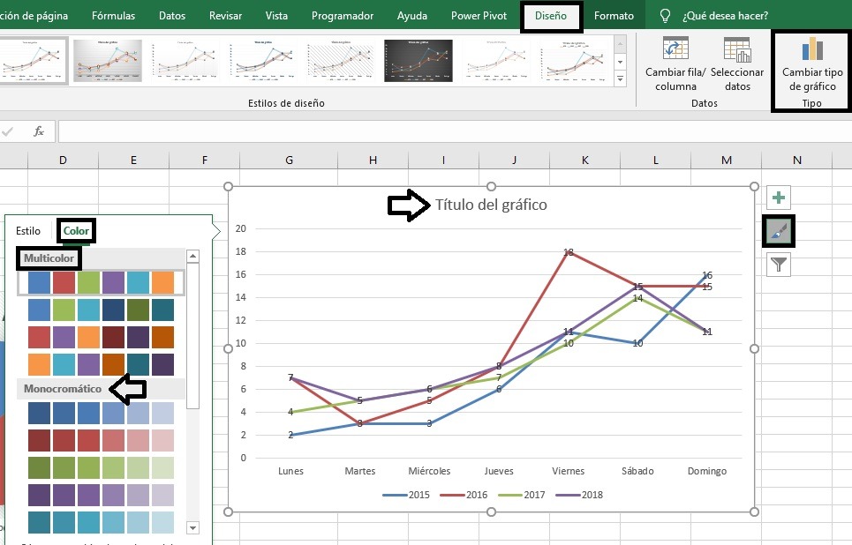
Task: Apply the first Multicolor palette row
Action: click(102, 283)
